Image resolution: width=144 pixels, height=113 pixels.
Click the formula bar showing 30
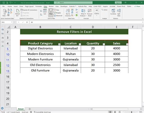tap(86, 22)
